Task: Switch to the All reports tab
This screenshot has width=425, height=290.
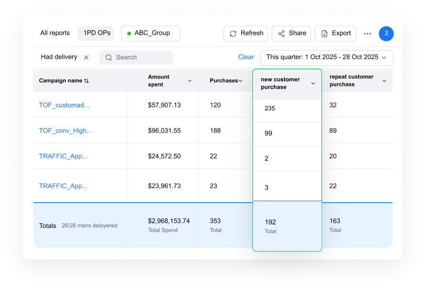Action: pos(55,33)
